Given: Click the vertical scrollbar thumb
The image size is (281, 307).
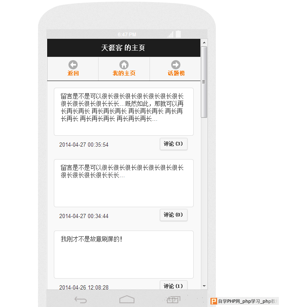Looking at the screenshot, I should (x=204, y=82).
